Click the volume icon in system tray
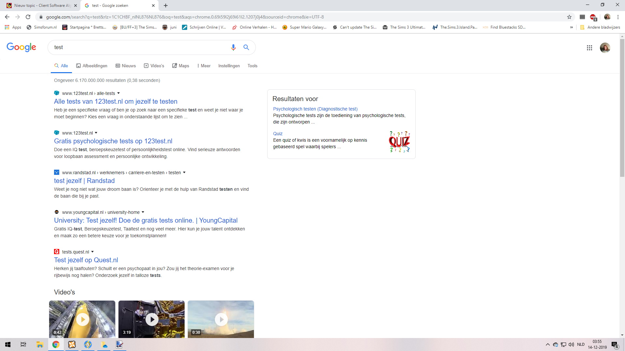The width and height of the screenshot is (625, 351). pos(571,344)
